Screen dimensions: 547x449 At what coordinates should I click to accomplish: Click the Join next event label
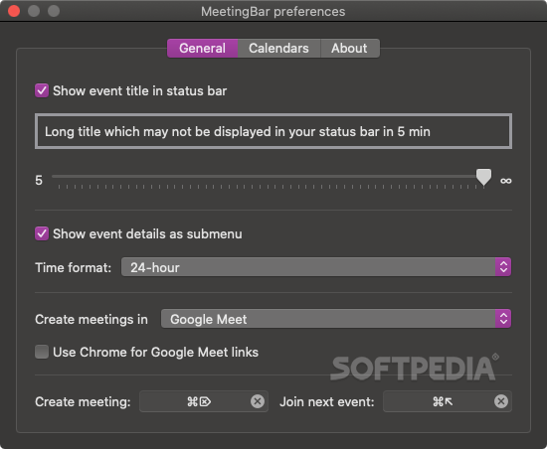327,401
